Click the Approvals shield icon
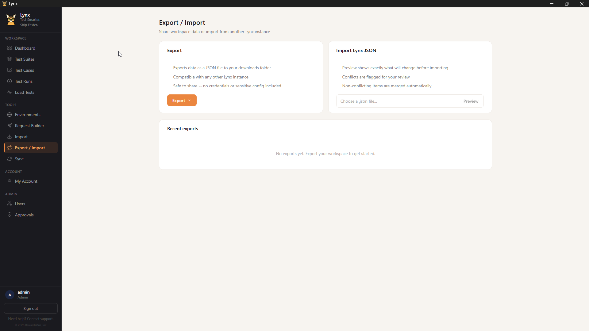The height and width of the screenshot is (331, 589). (10, 215)
